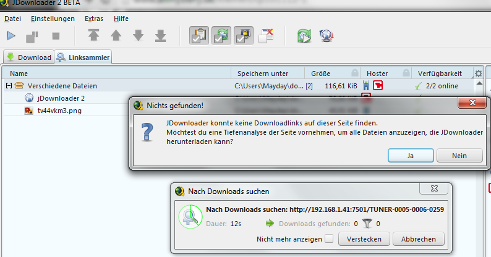This screenshot has height=257, width=491.
Task: Click the Abbrechen button
Action: (419, 239)
